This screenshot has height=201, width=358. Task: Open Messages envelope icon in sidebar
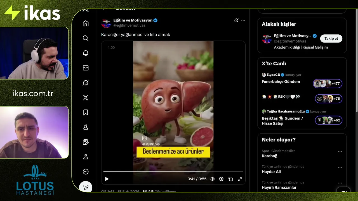tap(86, 68)
